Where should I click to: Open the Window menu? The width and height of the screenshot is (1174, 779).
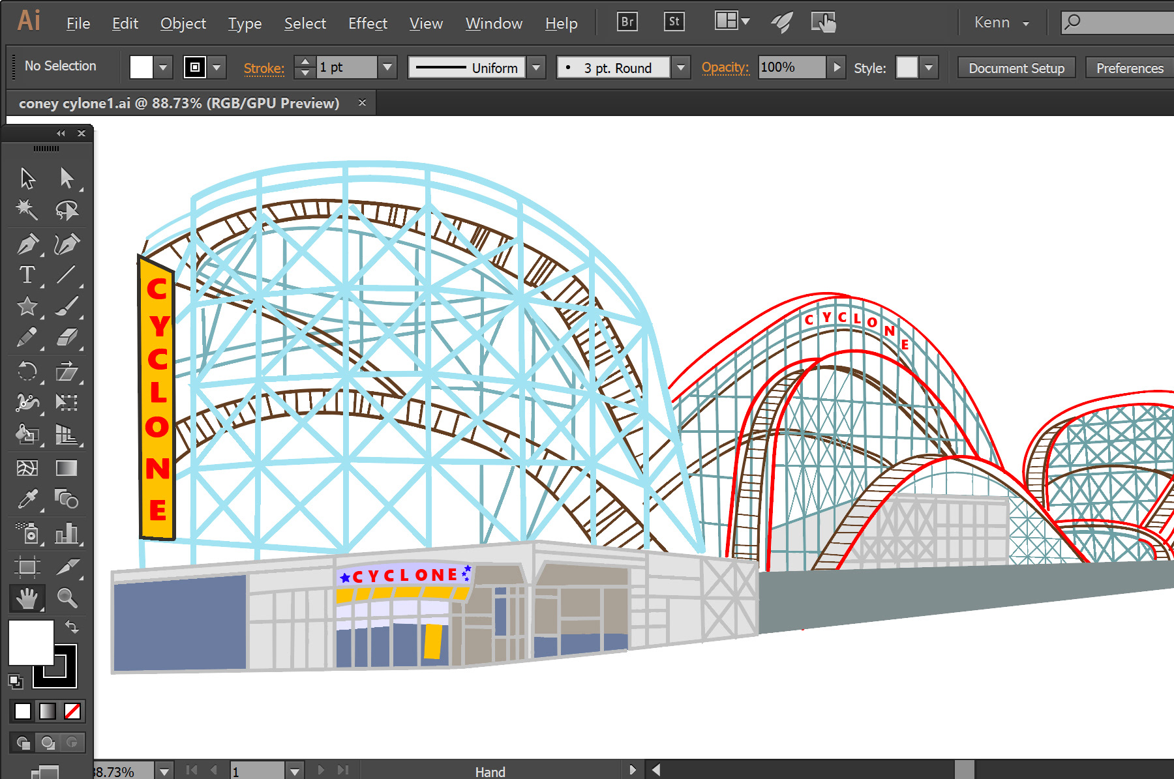click(x=494, y=23)
